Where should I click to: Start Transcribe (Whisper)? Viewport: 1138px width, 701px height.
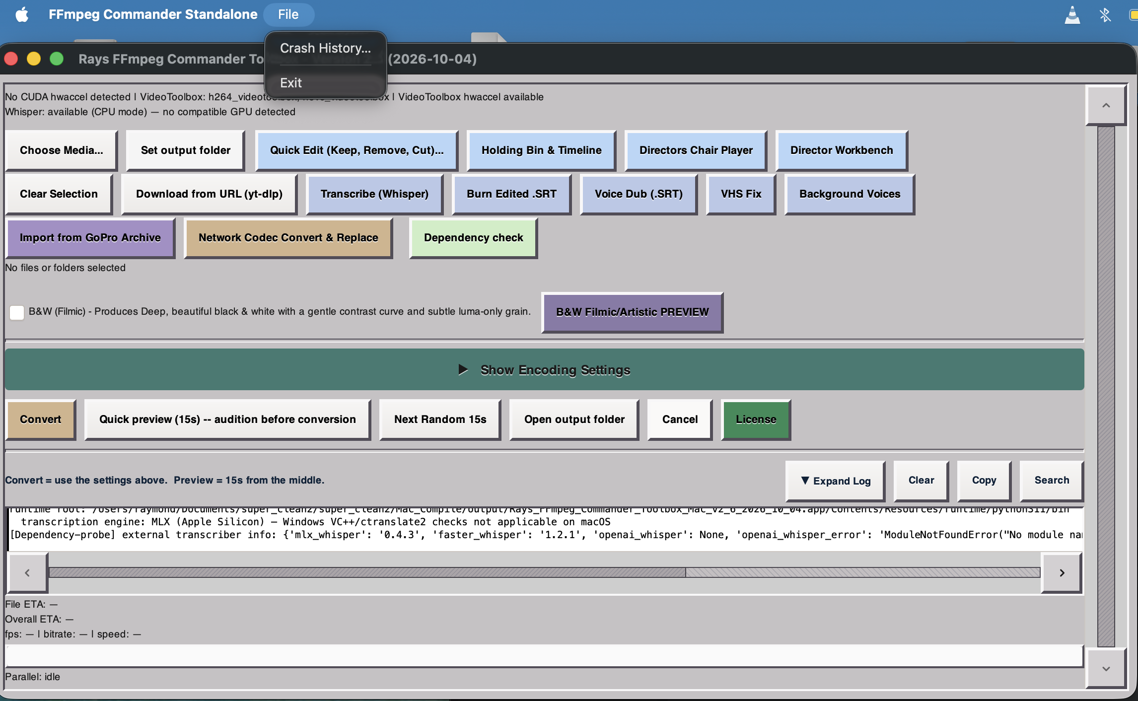coord(375,194)
